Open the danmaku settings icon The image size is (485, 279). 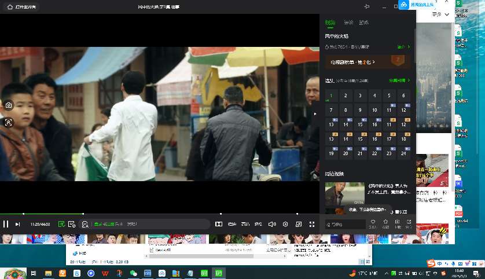tap(72, 224)
